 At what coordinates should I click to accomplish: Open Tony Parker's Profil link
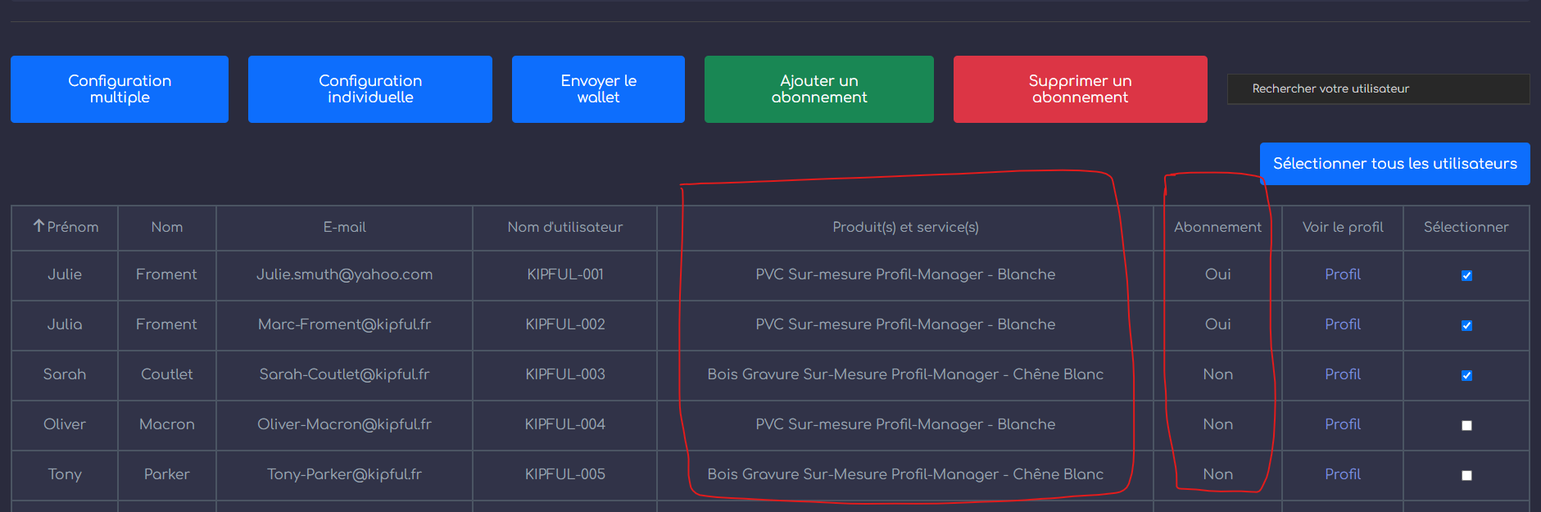1342,474
